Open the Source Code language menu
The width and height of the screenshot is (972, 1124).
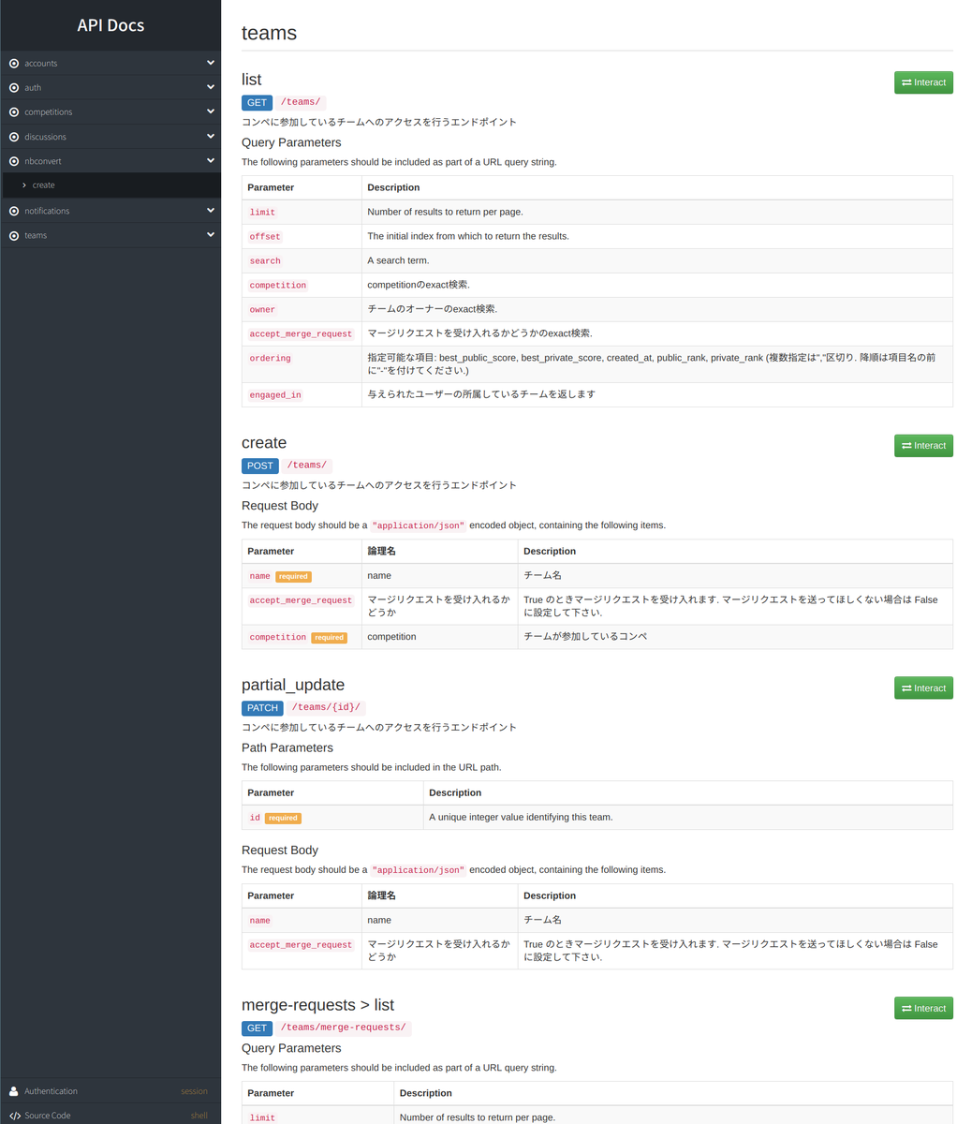(x=110, y=1115)
